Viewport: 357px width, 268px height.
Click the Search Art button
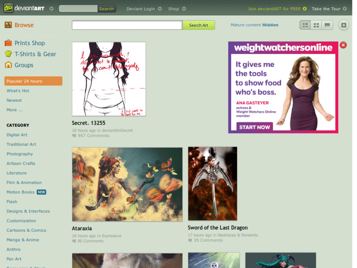point(199,25)
